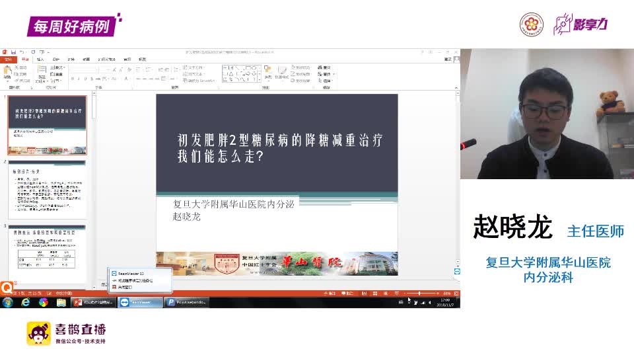The image size is (634, 357).
Task: Click the Close window entry in jump list
Action: (122, 287)
